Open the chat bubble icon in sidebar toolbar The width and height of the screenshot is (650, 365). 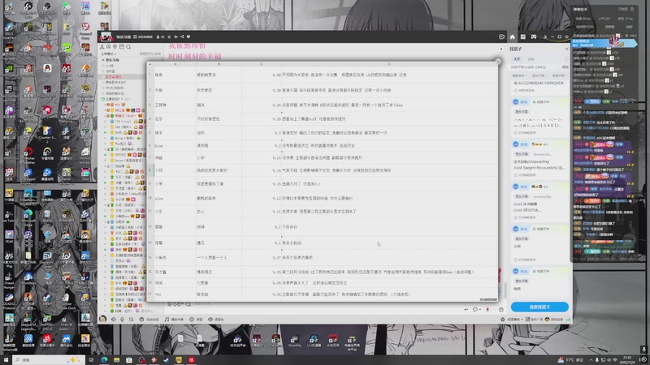pyautogui.click(x=108, y=47)
